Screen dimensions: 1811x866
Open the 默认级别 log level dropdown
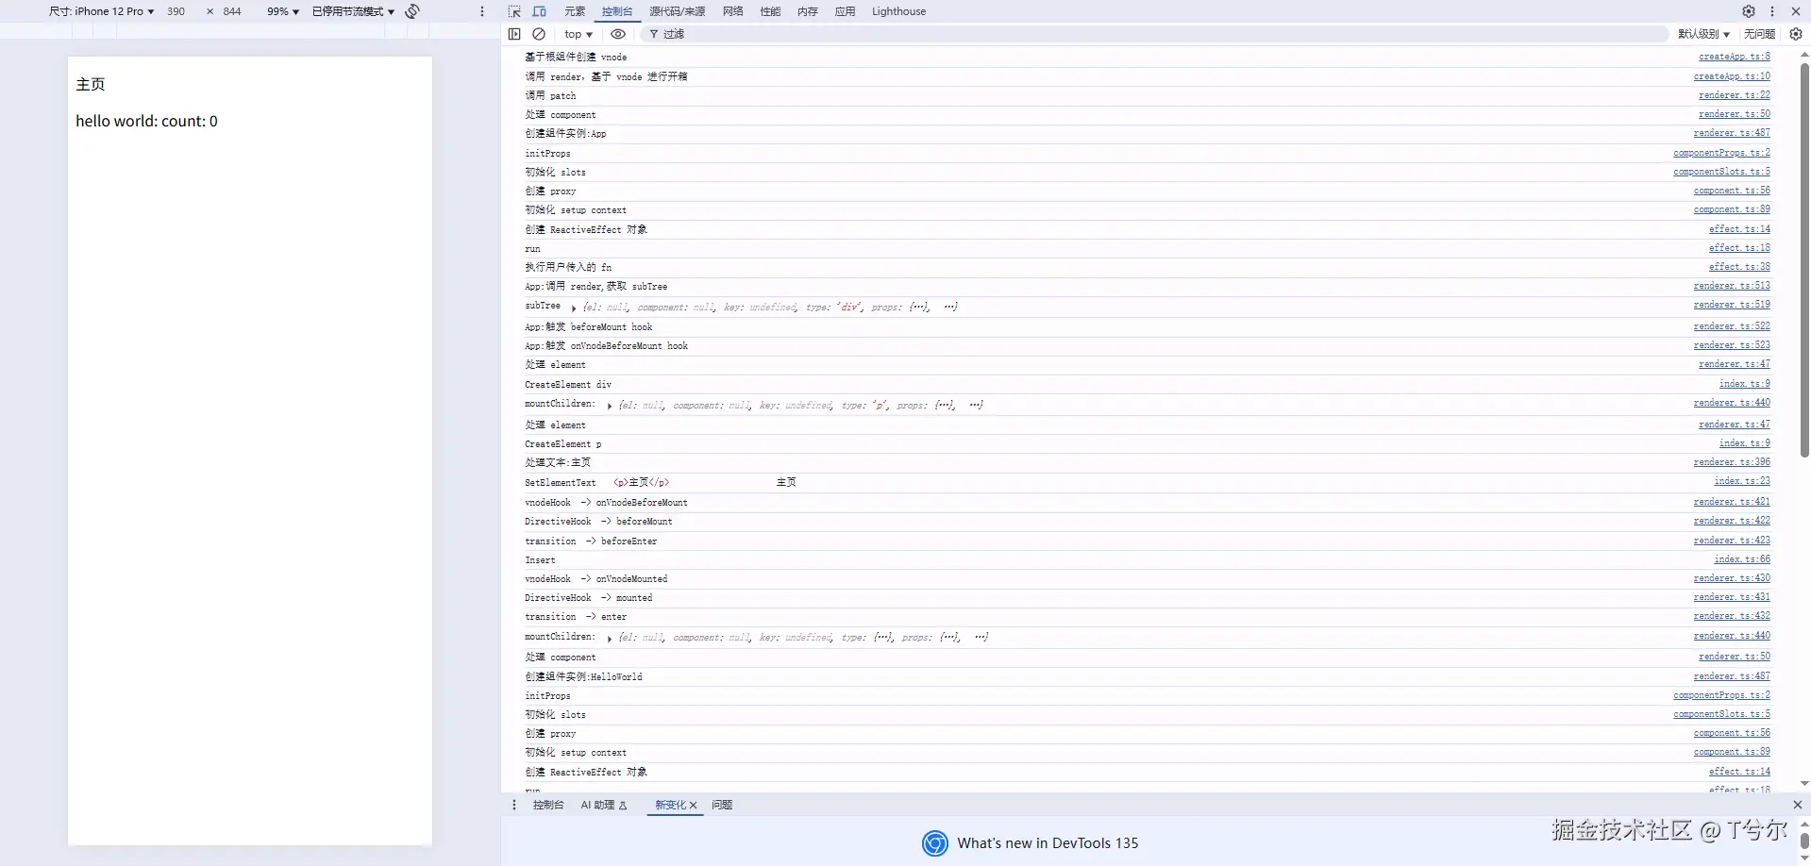point(1703,34)
